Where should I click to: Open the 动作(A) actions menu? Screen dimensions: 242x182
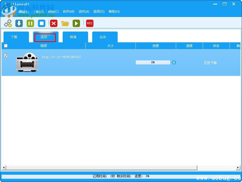[84, 12]
